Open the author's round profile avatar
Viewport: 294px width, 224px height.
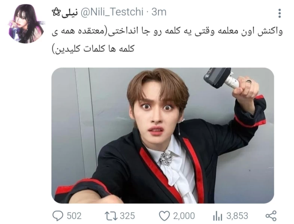click(27, 24)
